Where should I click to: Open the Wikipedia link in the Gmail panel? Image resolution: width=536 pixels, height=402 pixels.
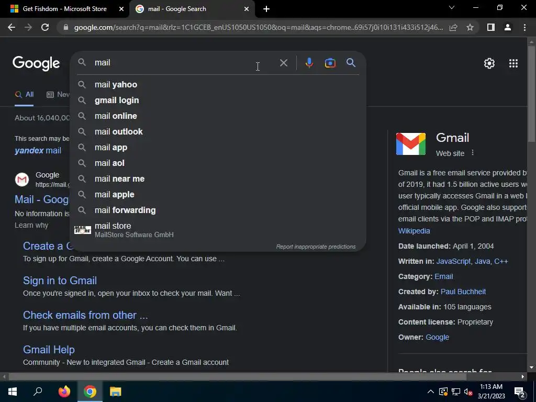[414, 231]
